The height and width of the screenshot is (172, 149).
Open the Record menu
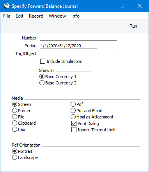pyautogui.click(x=36, y=16)
